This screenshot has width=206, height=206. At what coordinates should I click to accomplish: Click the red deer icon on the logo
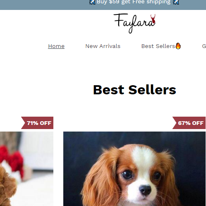point(153,19)
